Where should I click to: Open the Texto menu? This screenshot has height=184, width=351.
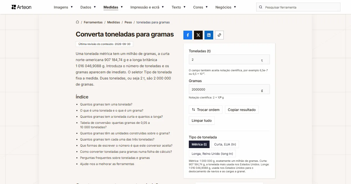pyautogui.click(x=178, y=7)
